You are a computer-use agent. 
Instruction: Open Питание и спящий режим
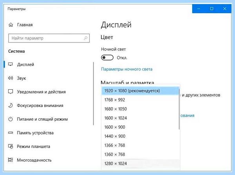(42, 119)
